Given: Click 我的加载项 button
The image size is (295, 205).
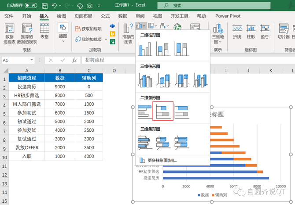Looking at the screenshot, I should [x=88, y=39].
